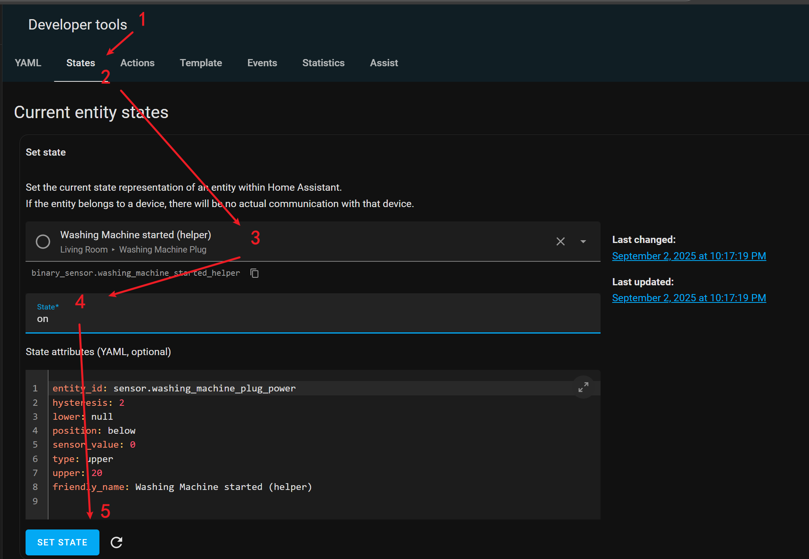The height and width of the screenshot is (559, 809).
Task: Click the upper: 20 line
Action: pos(77,473)
